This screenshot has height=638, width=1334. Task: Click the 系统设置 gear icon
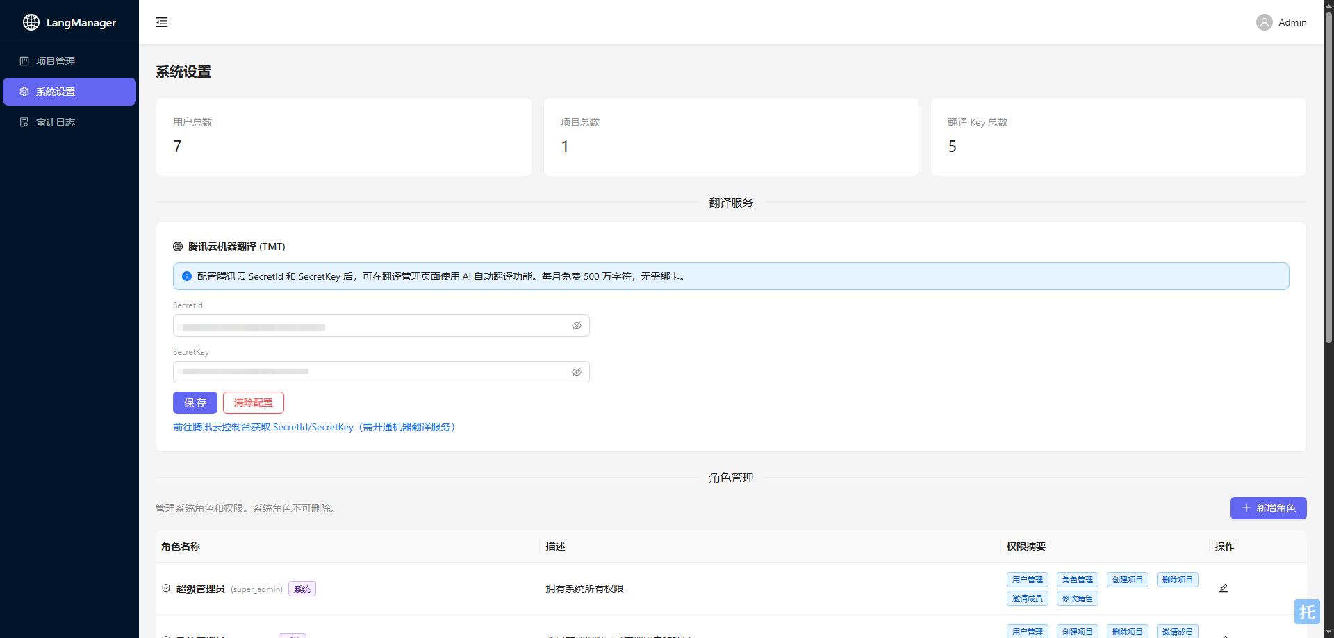[24, 92]
